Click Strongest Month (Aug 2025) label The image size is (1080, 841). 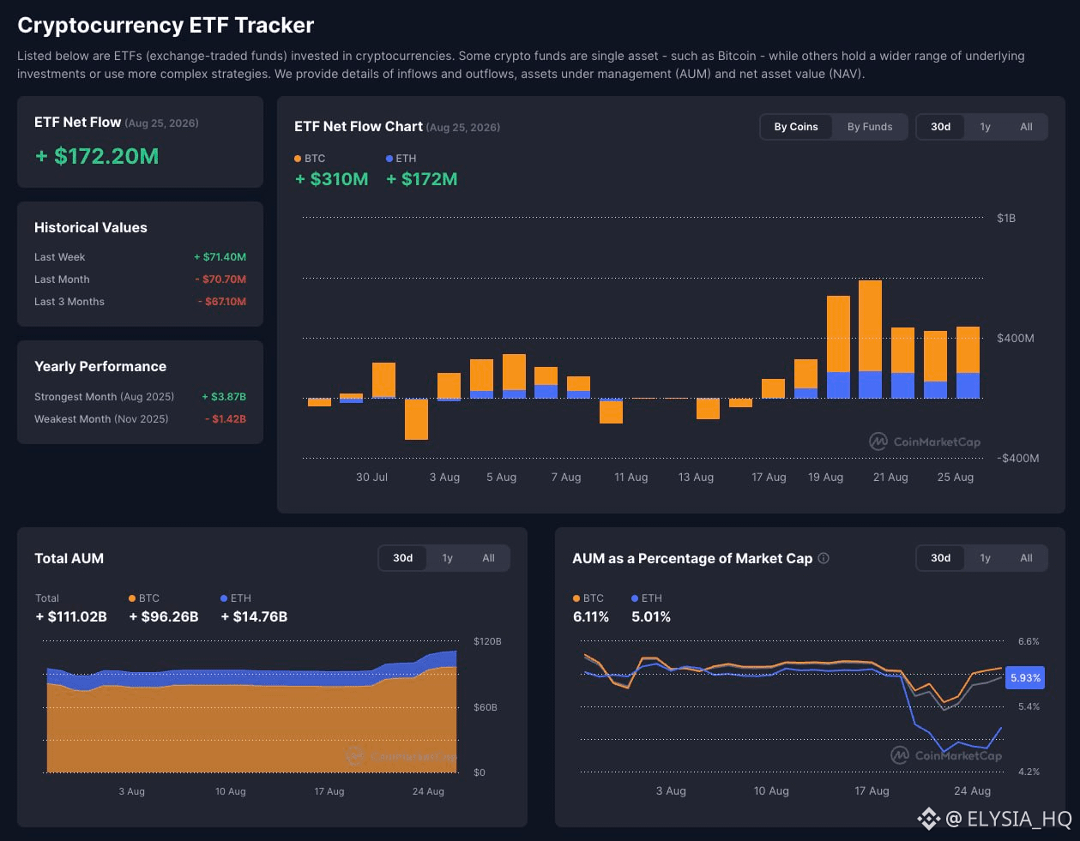click(104, 397)
